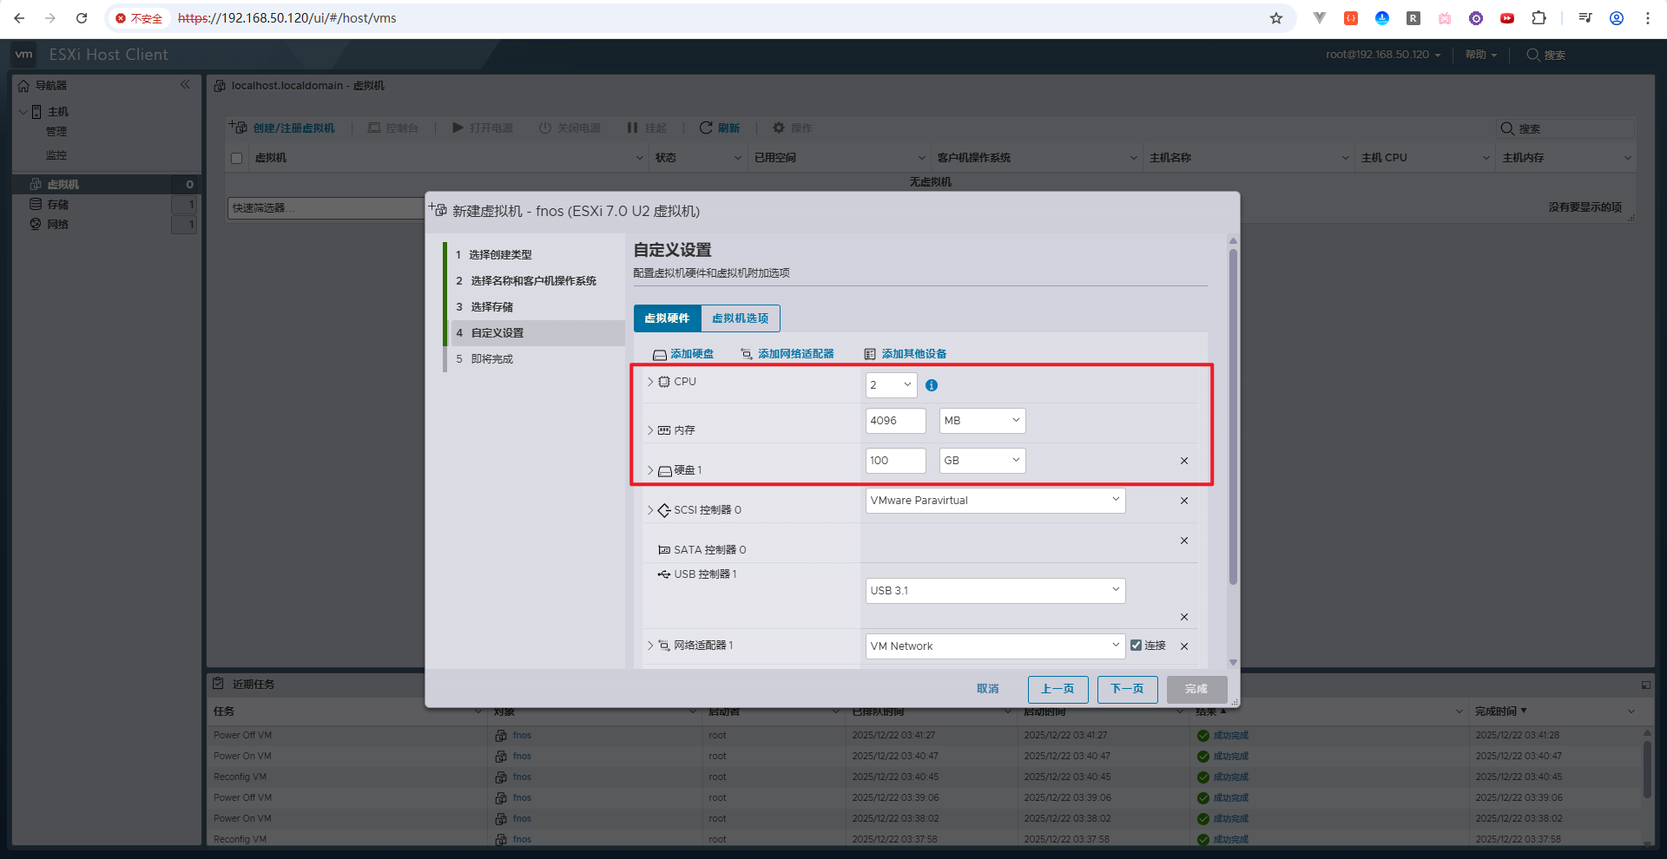The image size is (1667, 859).
Task: Toggle the 连接 checkbox for network adapter
Action: [x=1136, y=646]
